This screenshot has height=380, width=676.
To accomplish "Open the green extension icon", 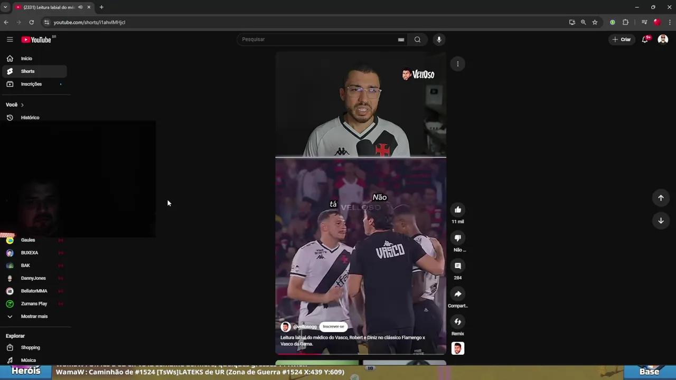I will point(613,22).
